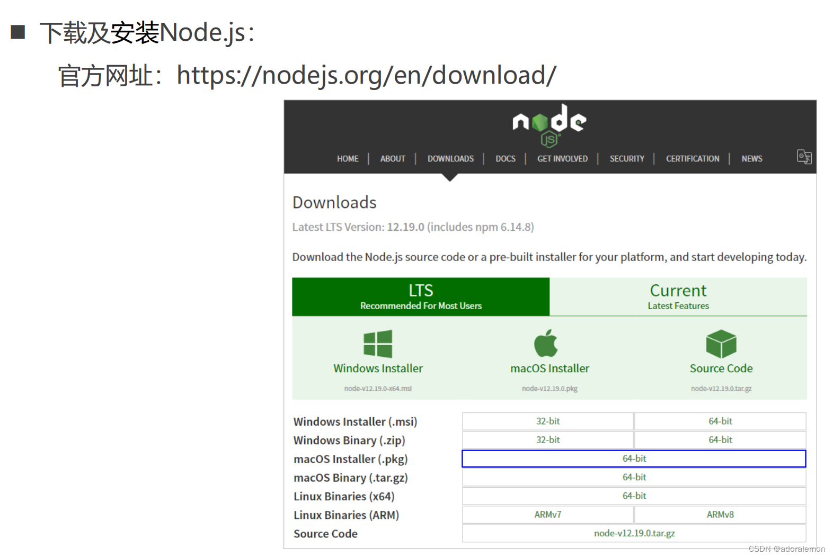Click the Windows Binary (.zip) row label
833x557 pixels.
point(349,441)
